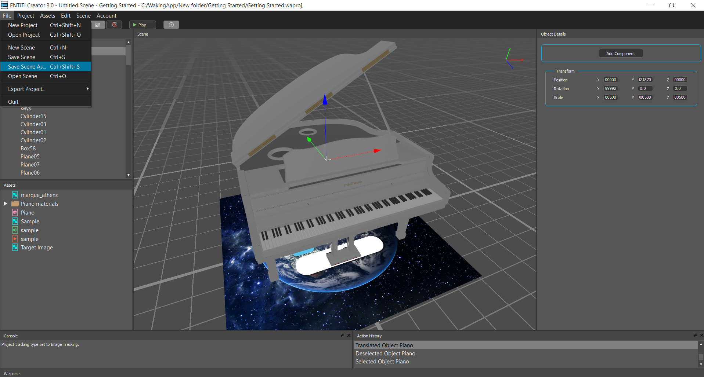Click the Position Y input field

(645, 80)
